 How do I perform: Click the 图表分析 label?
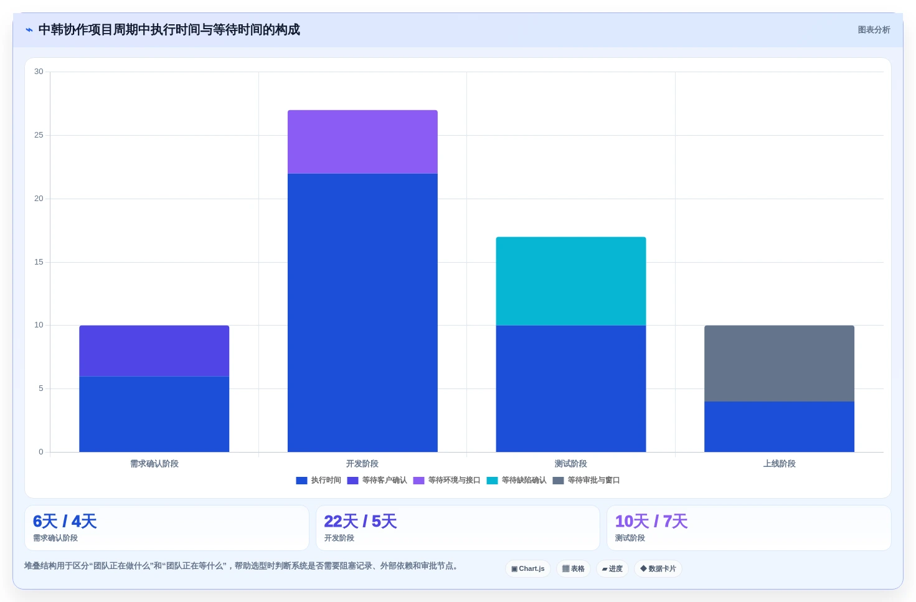[x=874, y=30]
